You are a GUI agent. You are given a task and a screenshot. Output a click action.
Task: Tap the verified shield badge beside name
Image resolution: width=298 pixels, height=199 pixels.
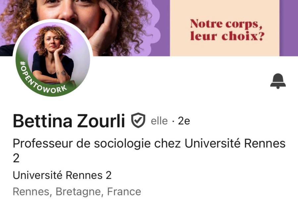click(138, 120)
